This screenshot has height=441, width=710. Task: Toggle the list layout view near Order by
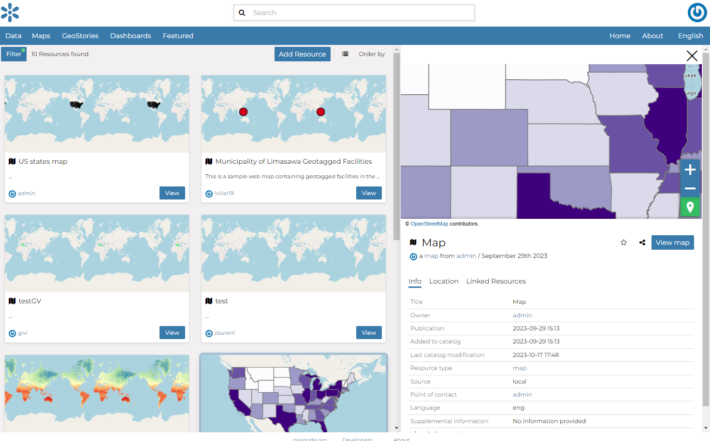pos(345,54)
